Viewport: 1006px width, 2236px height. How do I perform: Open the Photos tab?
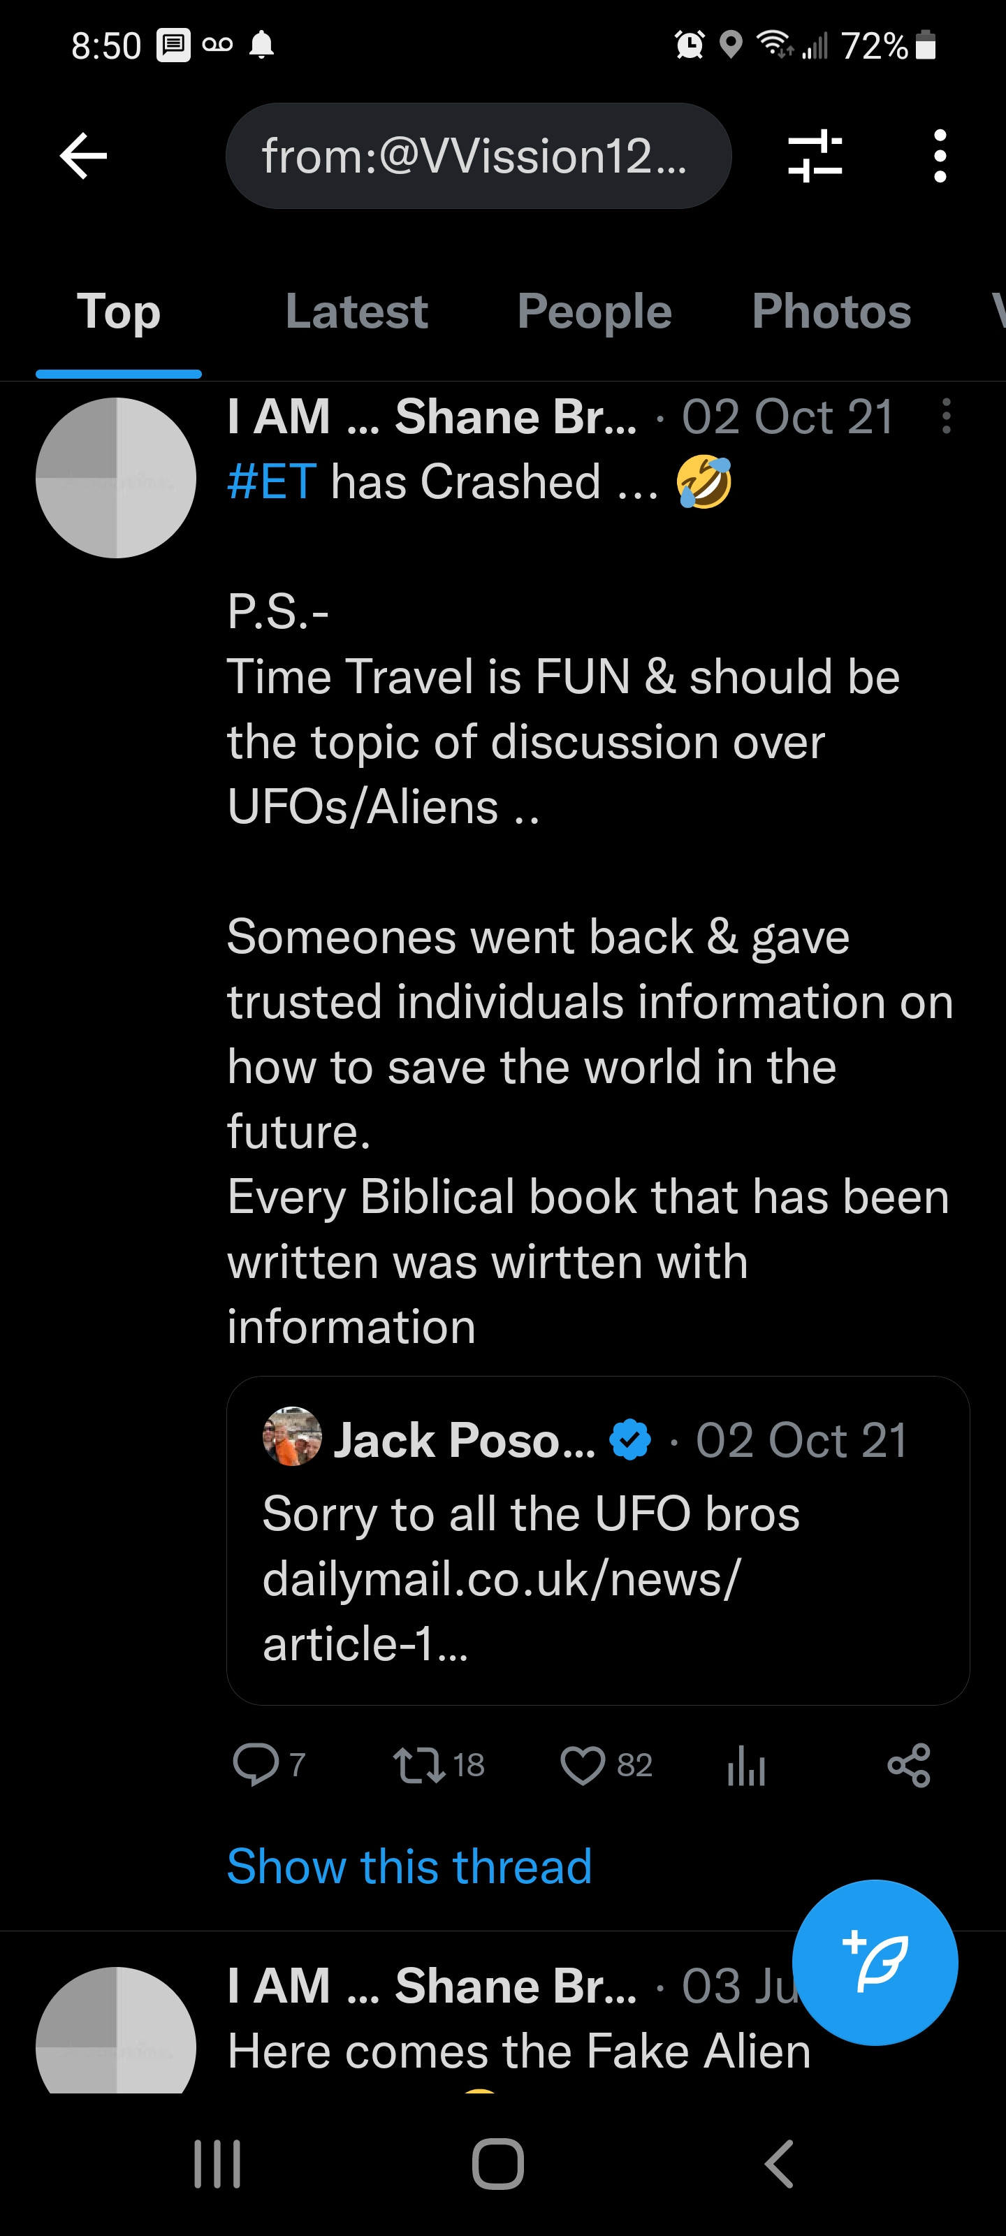pyautogui.click(x=831, y=312)
